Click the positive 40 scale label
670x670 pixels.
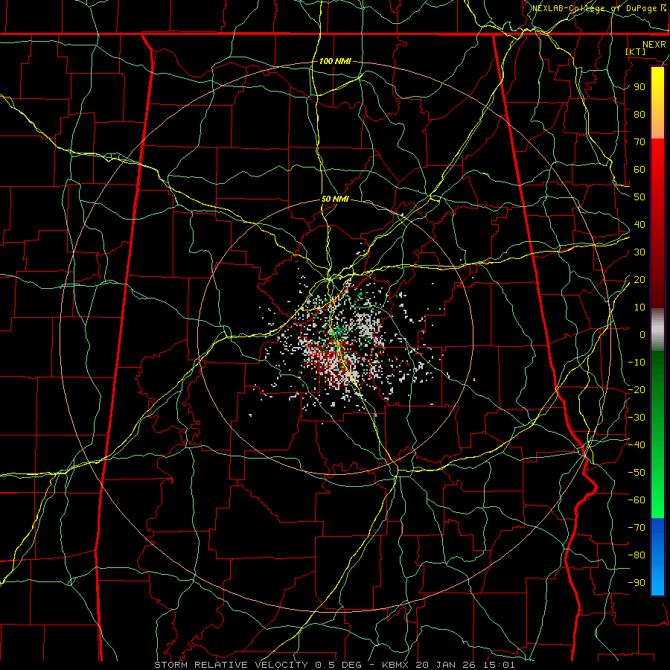tap(639, 225)
